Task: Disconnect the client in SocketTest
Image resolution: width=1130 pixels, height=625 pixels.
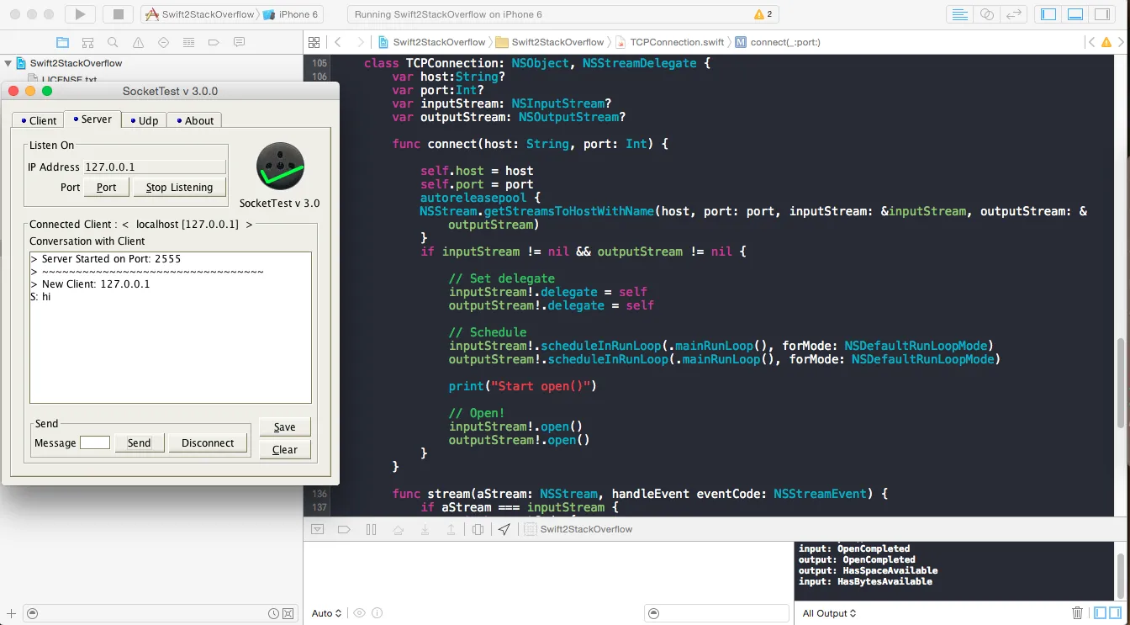Action: click(208, 442)
